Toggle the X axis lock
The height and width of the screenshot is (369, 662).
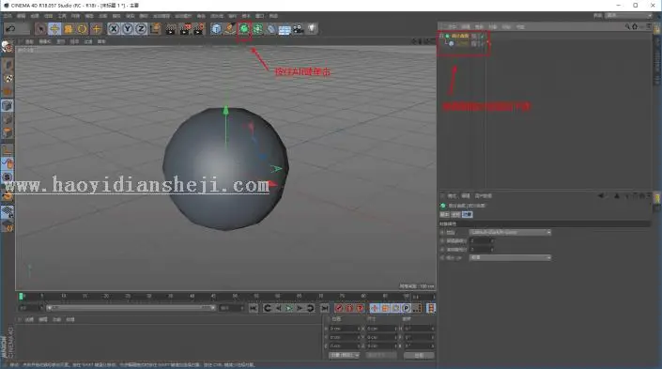tap(114, 29)
